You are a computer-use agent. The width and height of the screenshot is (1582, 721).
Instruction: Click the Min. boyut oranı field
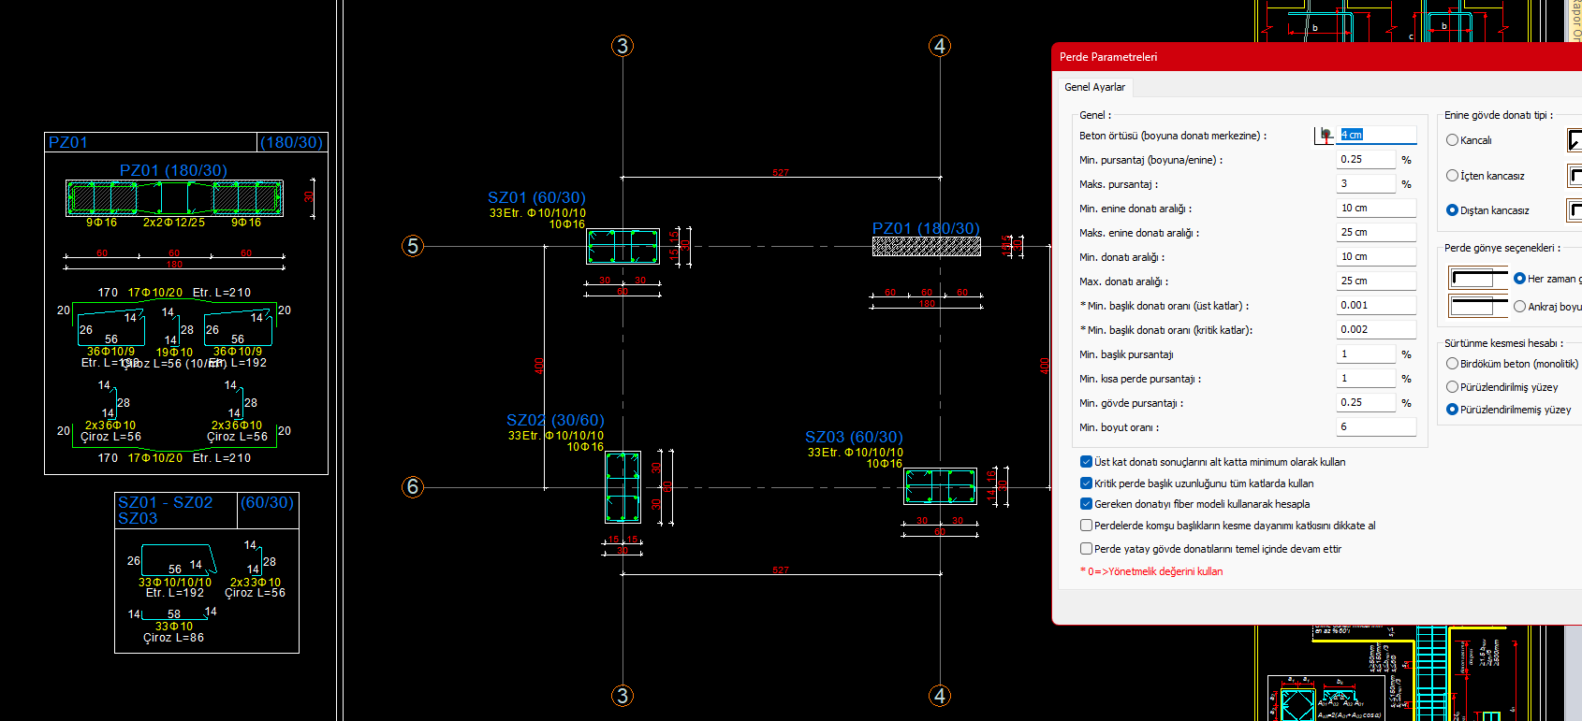1376,427
